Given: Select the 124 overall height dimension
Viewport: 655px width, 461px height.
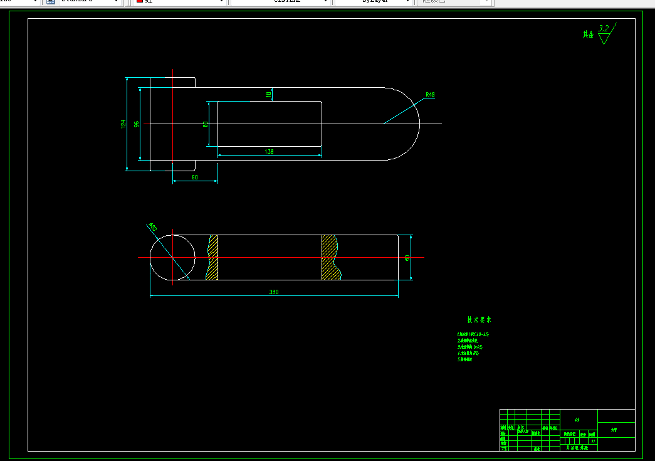Looking at the screenshot, I should [x=123, y=124].
